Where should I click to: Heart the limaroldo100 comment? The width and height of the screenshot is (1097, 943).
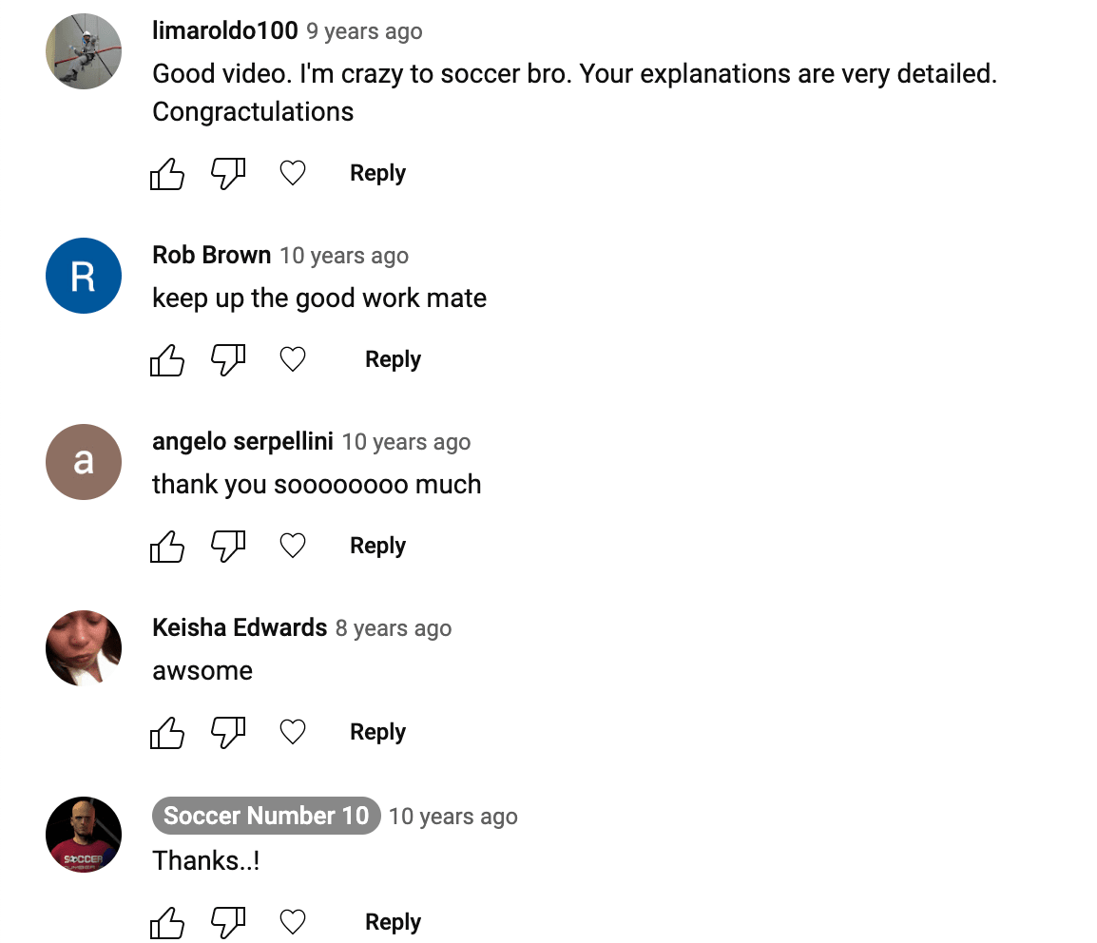pos(293,173)
